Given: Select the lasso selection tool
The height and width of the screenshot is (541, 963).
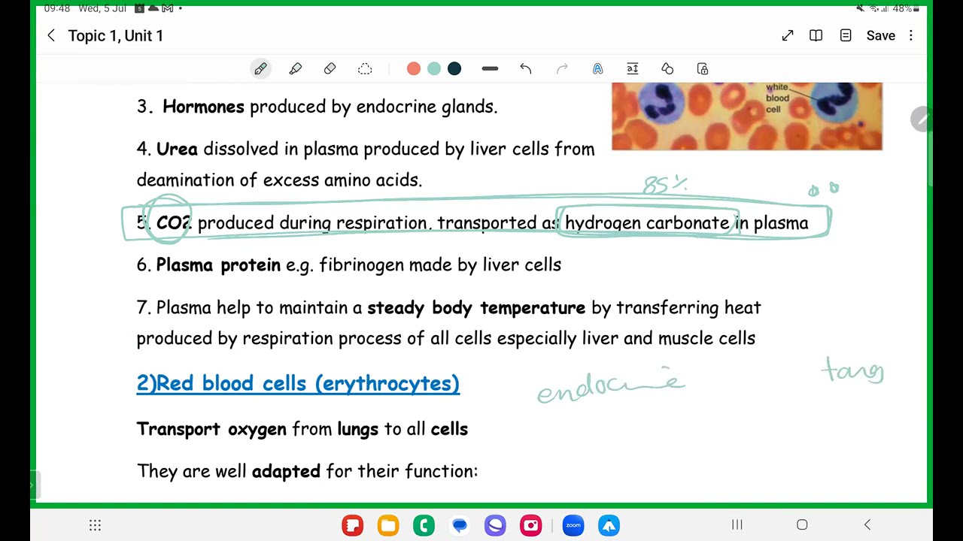Looking at the screenshot, I should tap(365, 68).
